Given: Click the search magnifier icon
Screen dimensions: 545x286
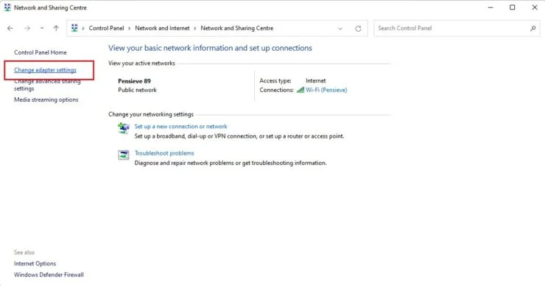Looking at the screenshot, I should pos(532,29).
